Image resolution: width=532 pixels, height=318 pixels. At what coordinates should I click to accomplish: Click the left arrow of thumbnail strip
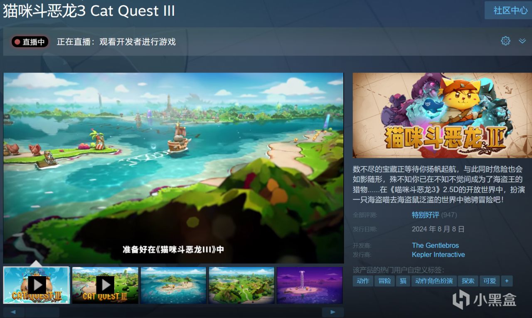tap(14, 312)
